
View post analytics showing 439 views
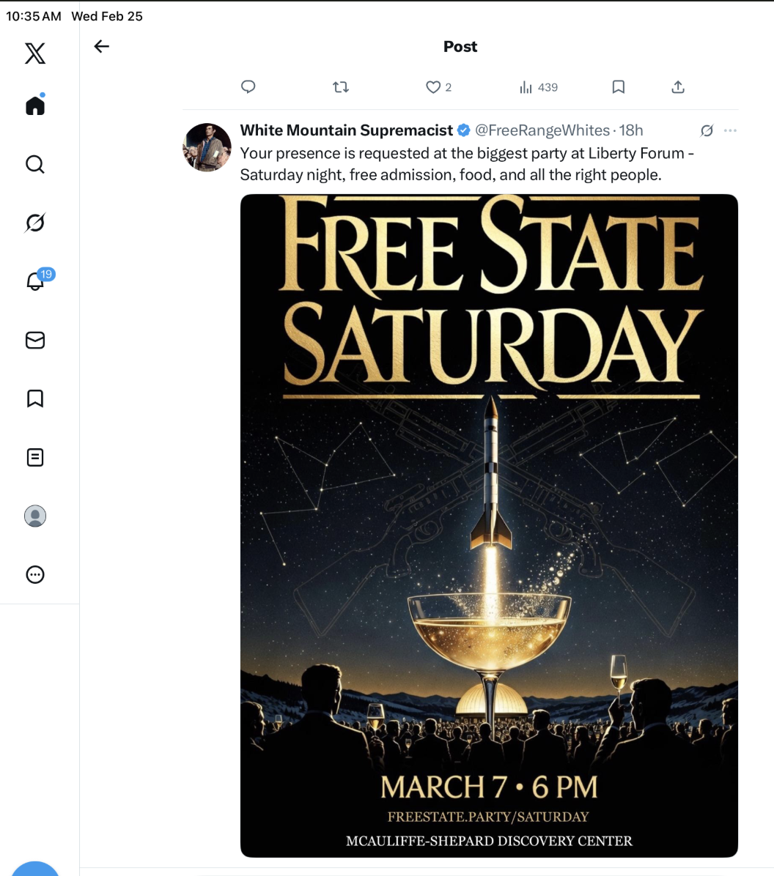(x=538, y=87)
